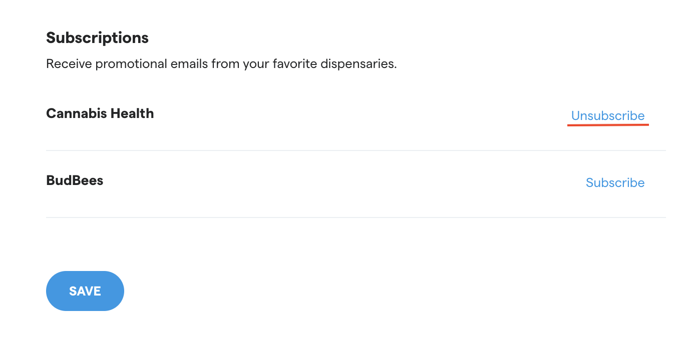Submit changes with the SAVE button
The height and width of the screenshot is (341, 687).
85,291
